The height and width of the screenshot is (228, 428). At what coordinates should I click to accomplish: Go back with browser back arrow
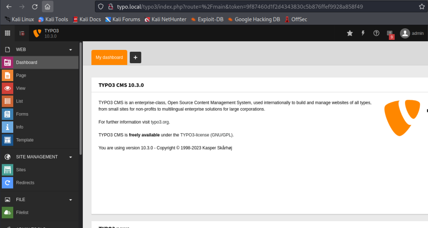click(9, 6)
